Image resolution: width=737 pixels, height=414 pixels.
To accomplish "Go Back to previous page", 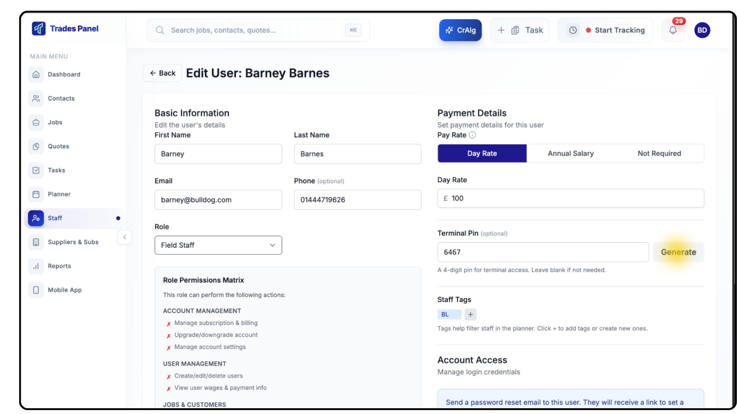I will tap(162, 73).
